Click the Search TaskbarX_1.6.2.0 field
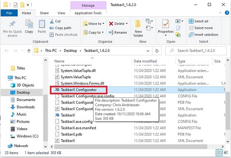Image resolution: width=231 pixels, height=158 pixels. [196, 51]
